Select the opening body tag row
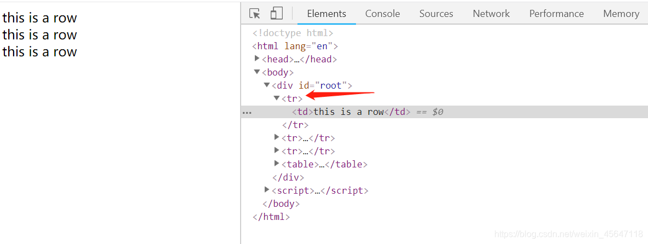Image resolution: width=648 pixels, height=244 pixels. [x=278, y=72]
